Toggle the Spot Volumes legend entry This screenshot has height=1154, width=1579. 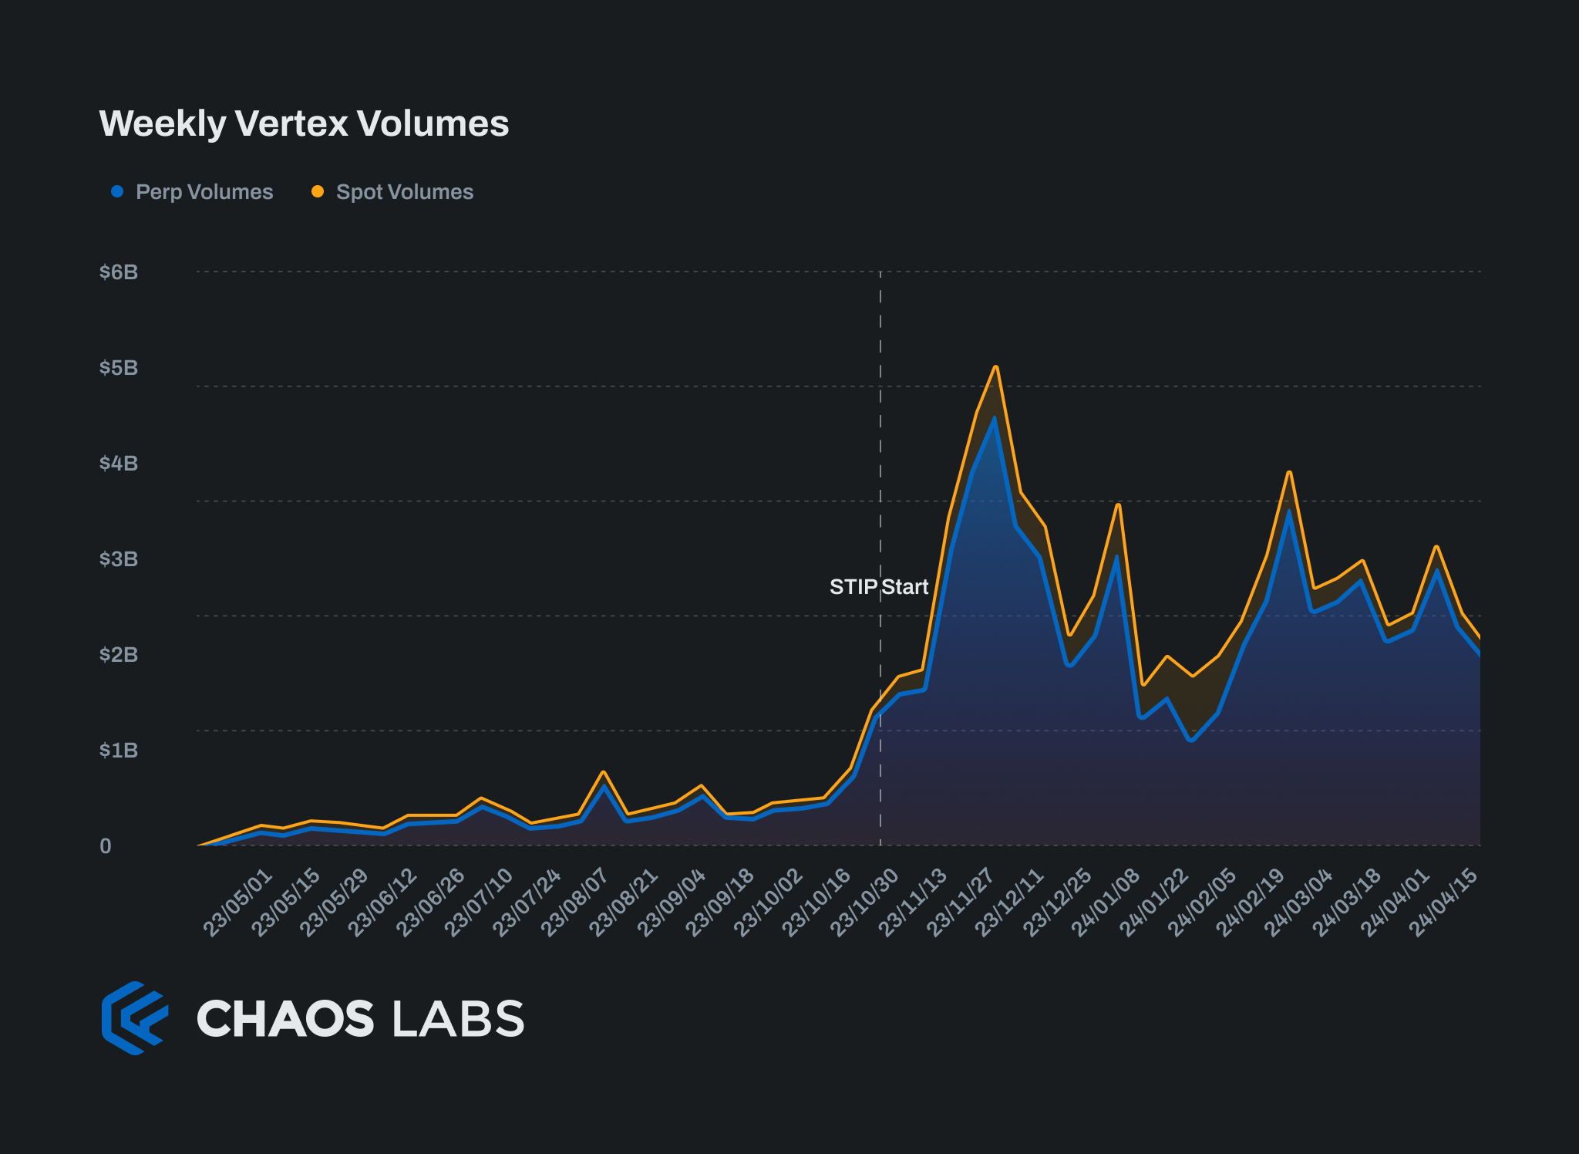coord(392,192)
